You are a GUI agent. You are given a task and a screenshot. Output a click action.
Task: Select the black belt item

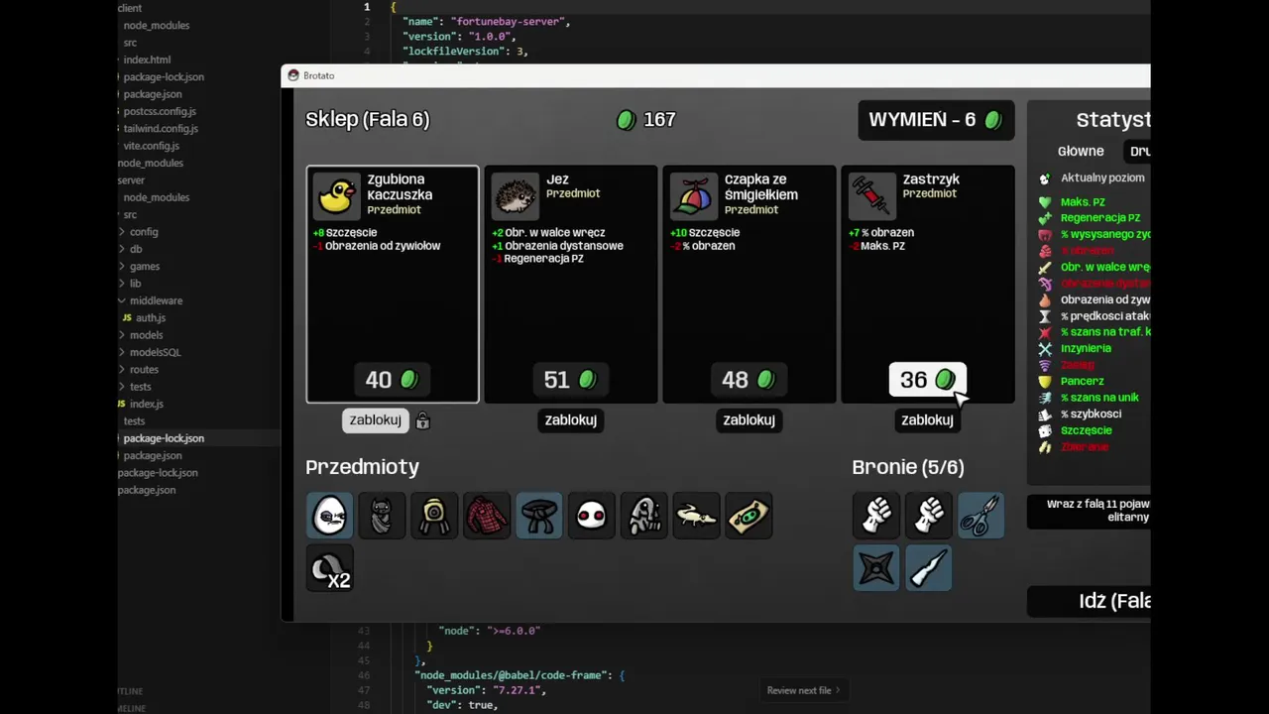pyautogui.click(x=539, y=516)
